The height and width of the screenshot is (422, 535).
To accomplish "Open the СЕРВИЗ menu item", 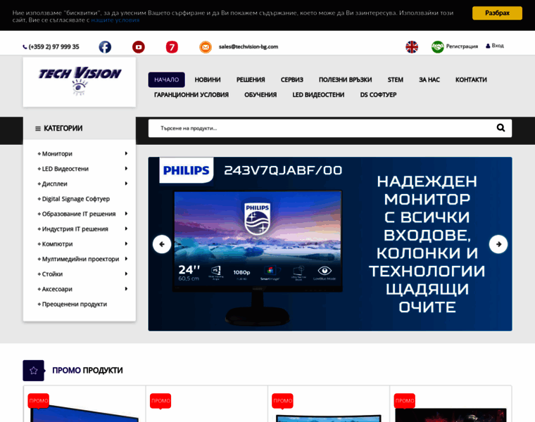I will coord(291,79).
